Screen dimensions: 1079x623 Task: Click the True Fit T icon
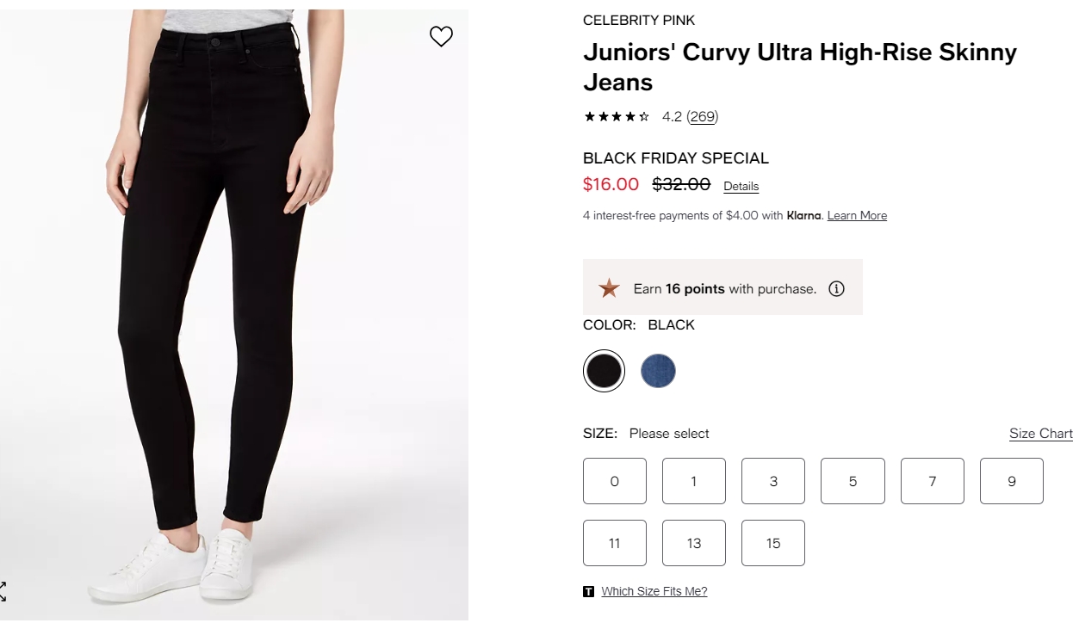pos(588,591)
